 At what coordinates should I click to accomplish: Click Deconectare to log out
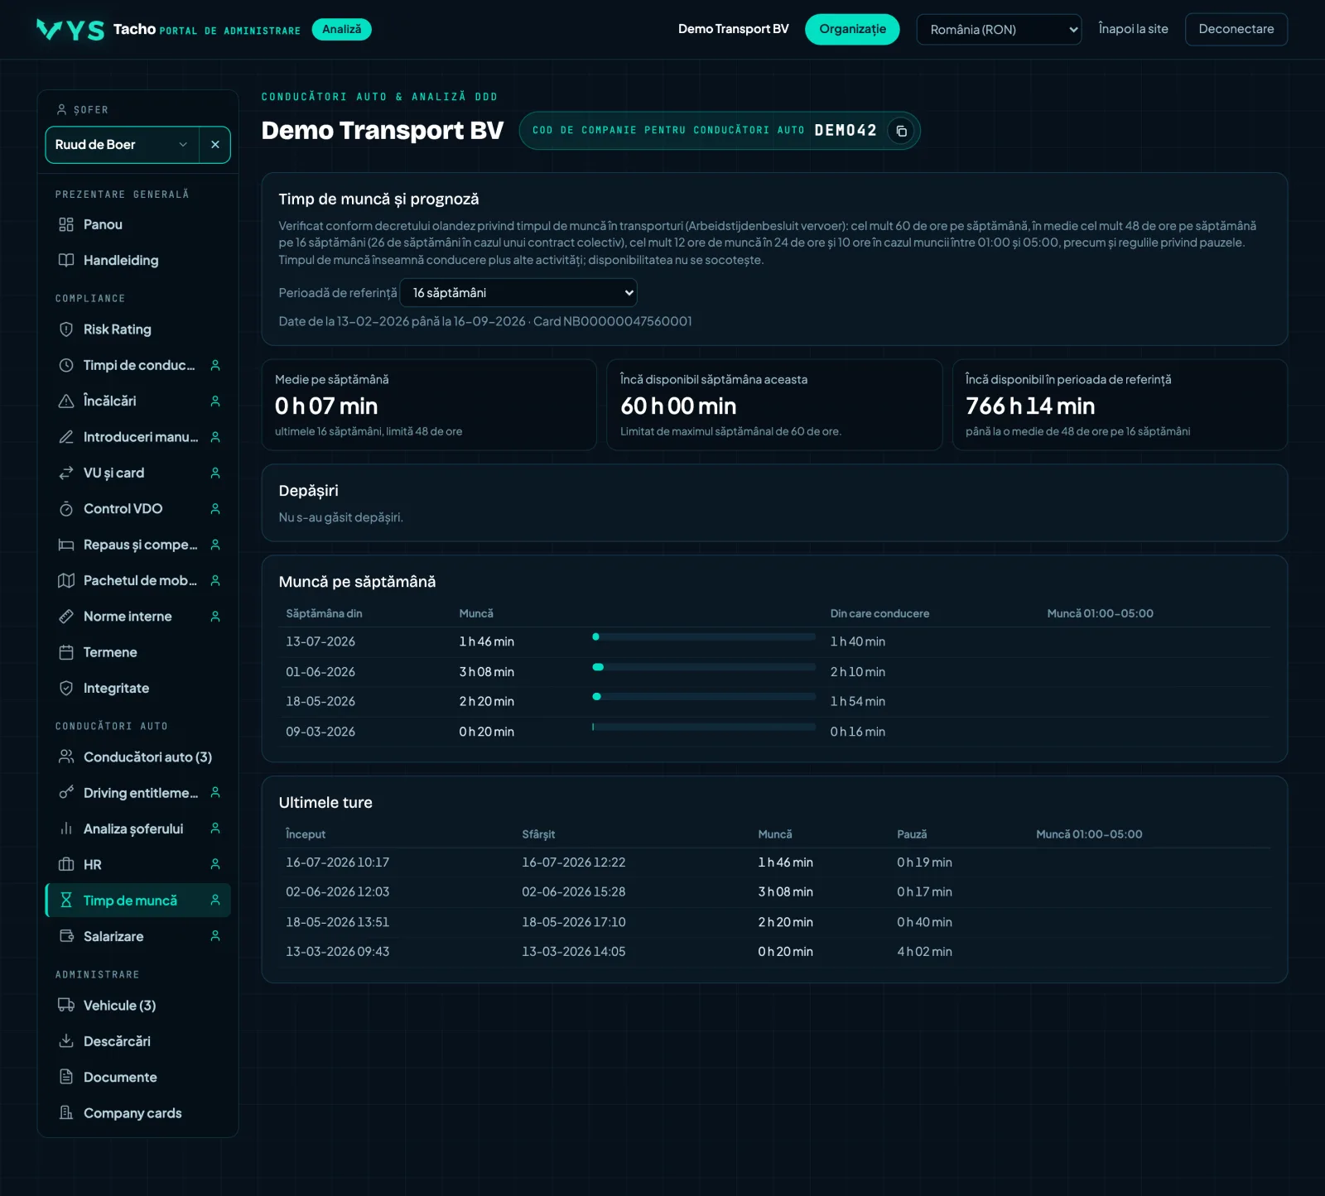(1236, 30)
